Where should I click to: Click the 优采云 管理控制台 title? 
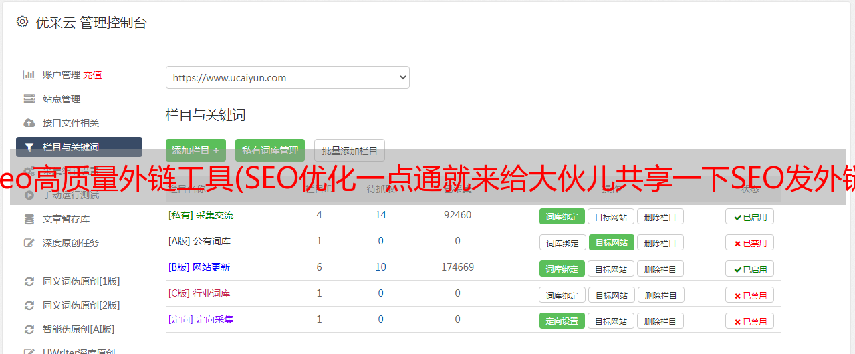point(91,23)
